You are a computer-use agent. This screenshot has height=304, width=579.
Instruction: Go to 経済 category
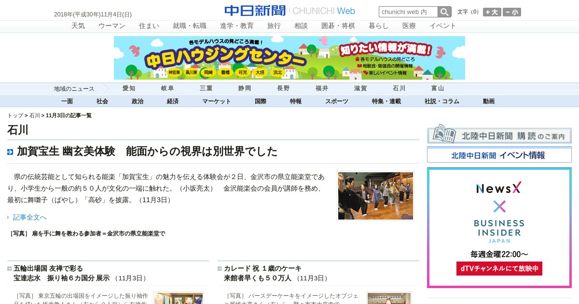(x=173, y=101)
